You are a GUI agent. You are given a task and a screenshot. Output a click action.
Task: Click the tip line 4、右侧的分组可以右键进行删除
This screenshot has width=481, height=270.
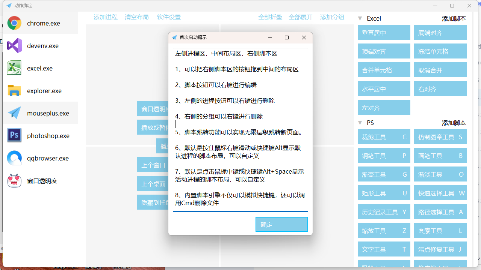pyautogui.click(x=219, y=117)
